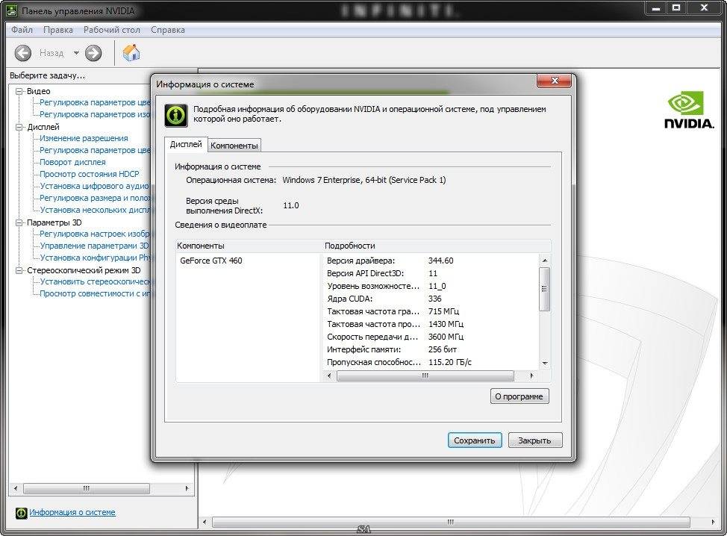Image resolution: width=727 pixels, height=536 pixels.
Task: Open the Рабочий стол menu
Action: click(x=112, y=30)
